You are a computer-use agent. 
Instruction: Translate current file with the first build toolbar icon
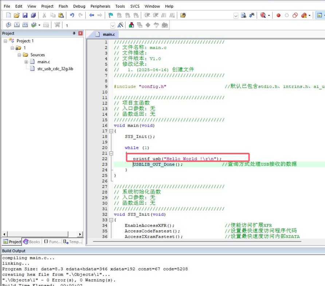point(8,25)
